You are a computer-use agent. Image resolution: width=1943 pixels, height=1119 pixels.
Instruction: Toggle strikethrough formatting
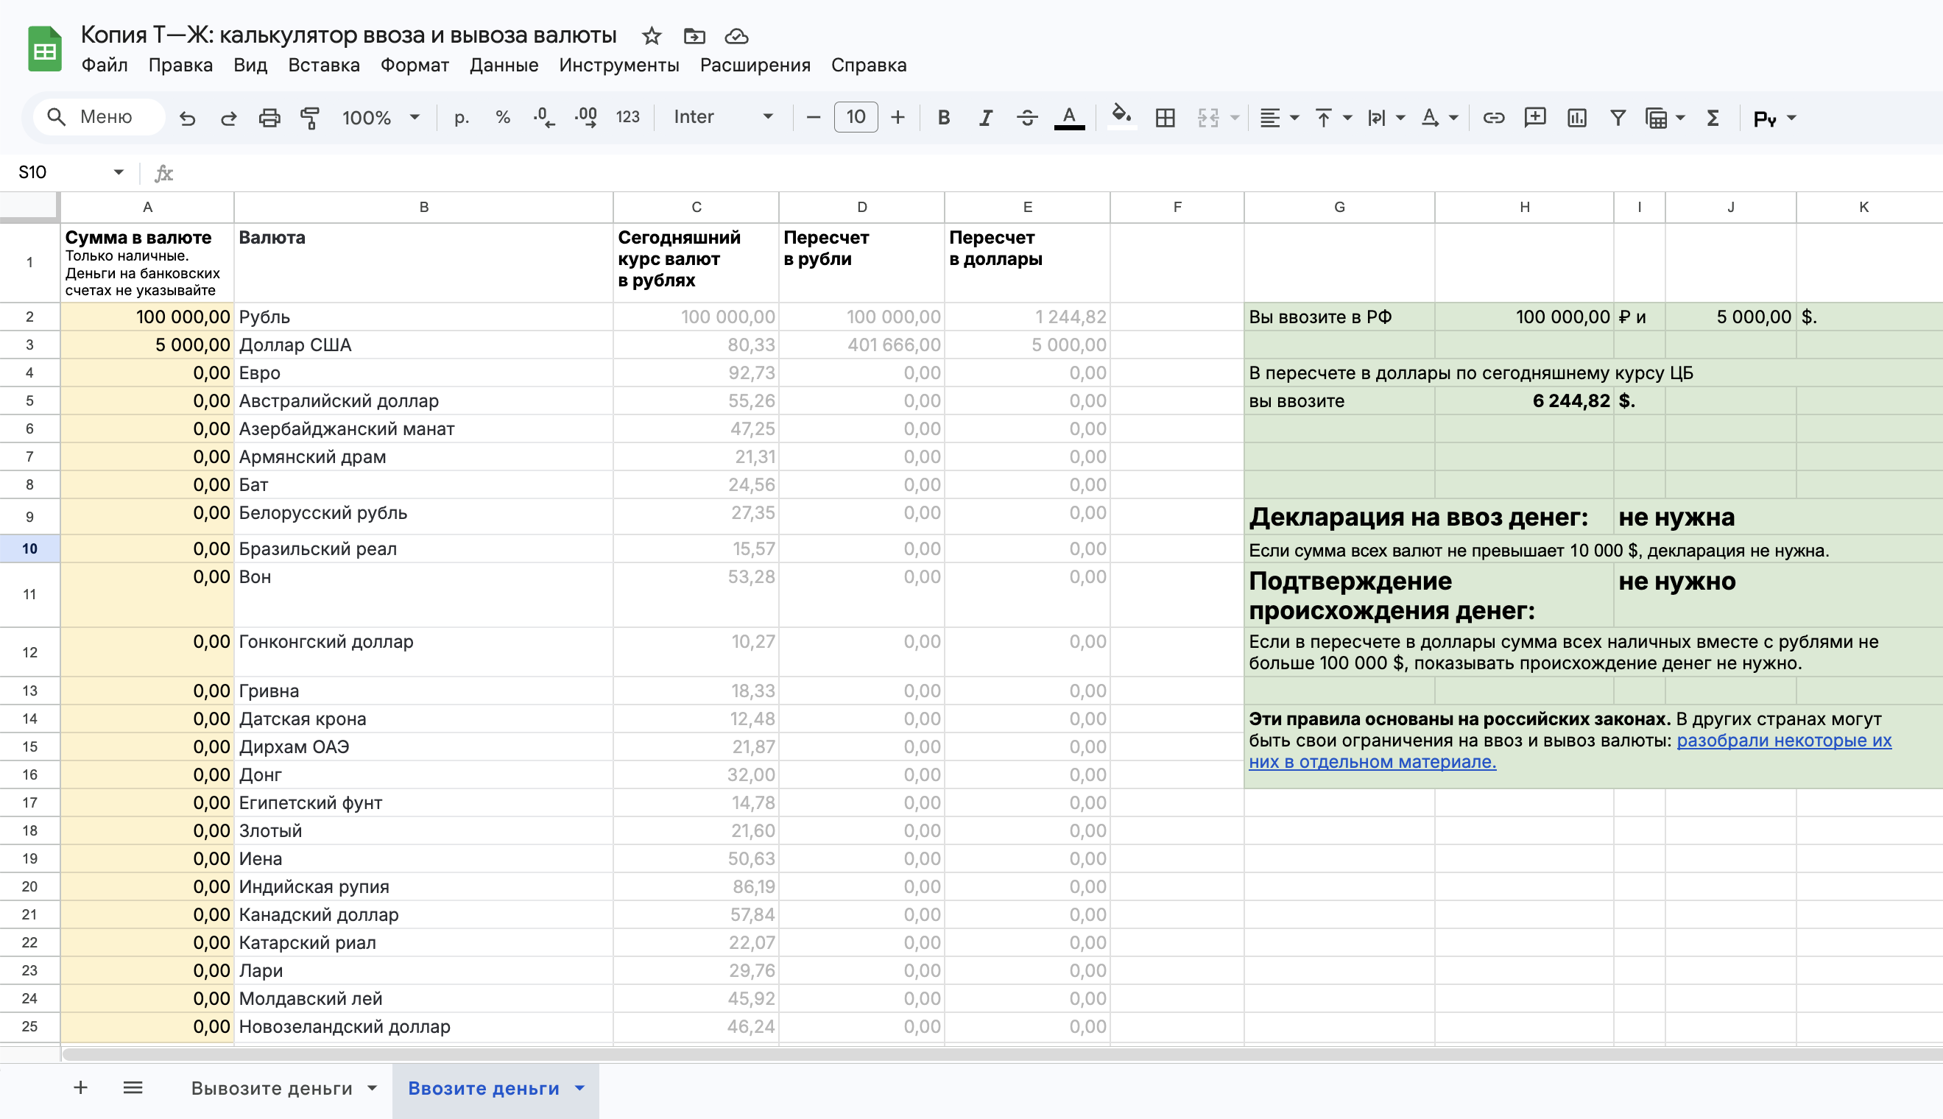1026,118
